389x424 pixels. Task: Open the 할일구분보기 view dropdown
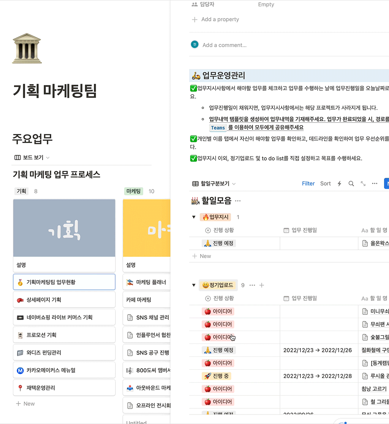(x=214, y=184)
